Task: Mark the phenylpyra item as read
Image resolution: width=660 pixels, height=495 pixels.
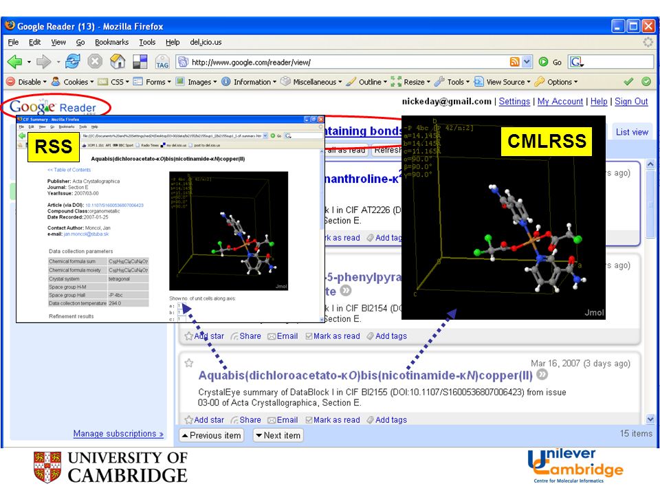Action: [x=333, y=336]
